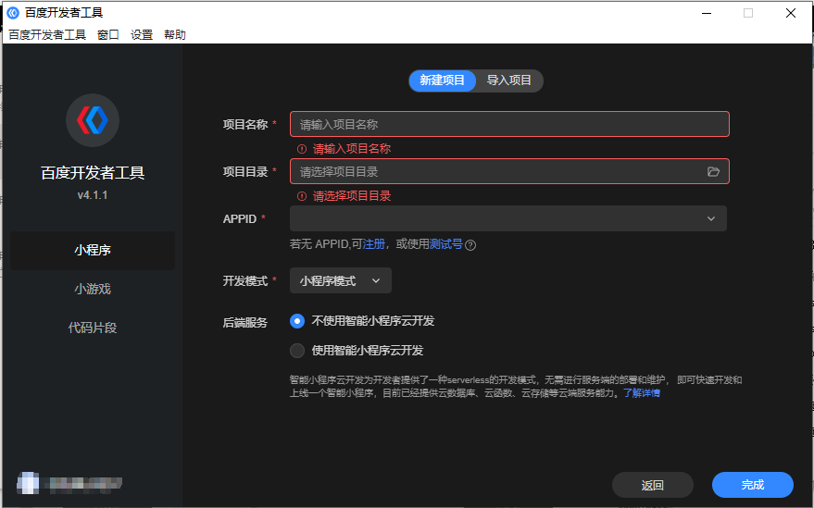The image size is (814, 508).
Task: Select 小程序 in the sidebar
Action: pyautogui.click(x=93, y=250)
